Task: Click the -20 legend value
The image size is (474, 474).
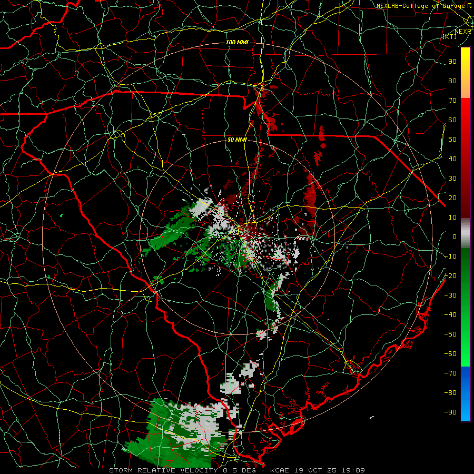Action: tap(450, 276)
